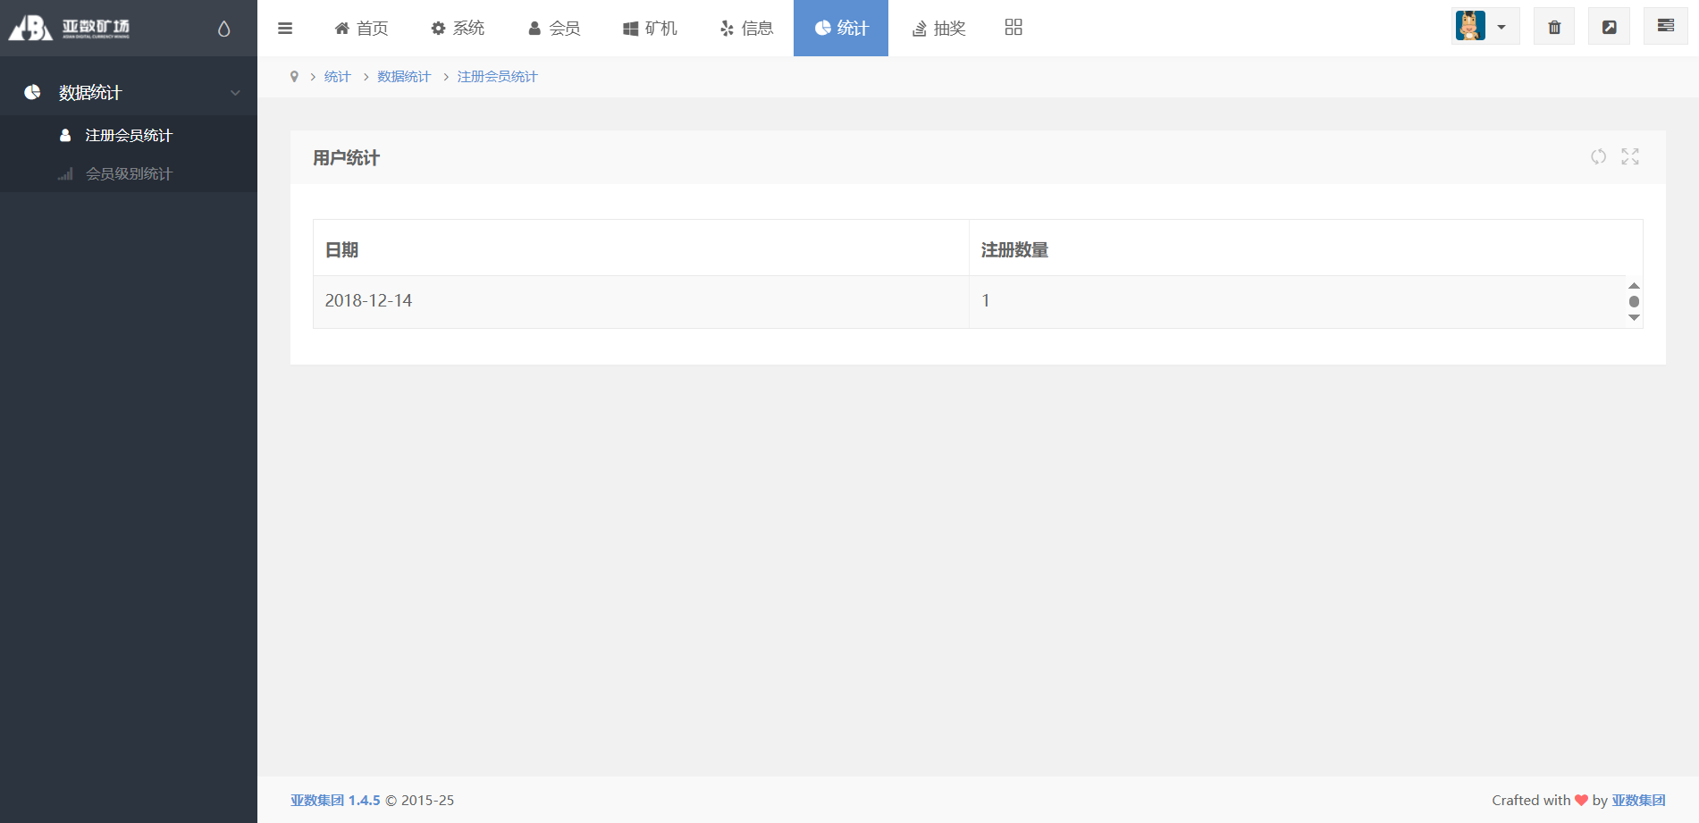Select 注册会员统计 in sidebar

click(129, 136)
